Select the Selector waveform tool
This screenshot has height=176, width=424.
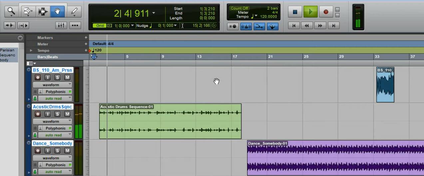(x=43, y=12)
